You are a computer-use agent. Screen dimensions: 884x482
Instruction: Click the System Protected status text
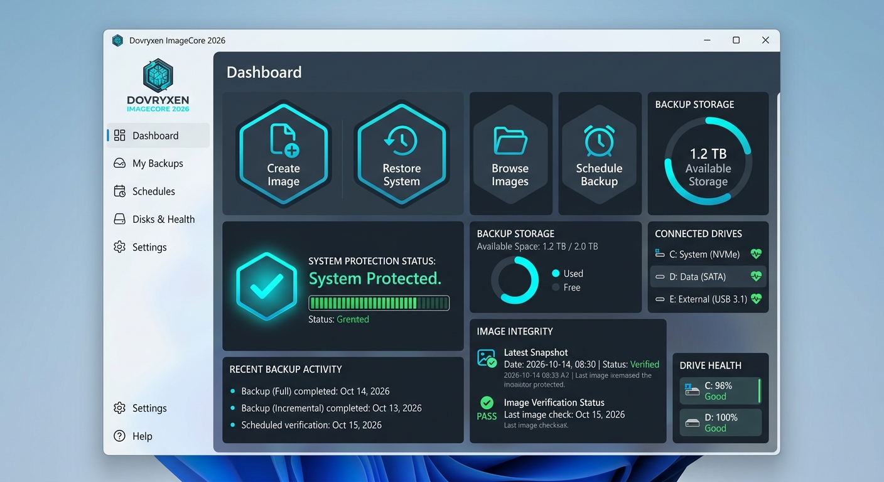375,279
